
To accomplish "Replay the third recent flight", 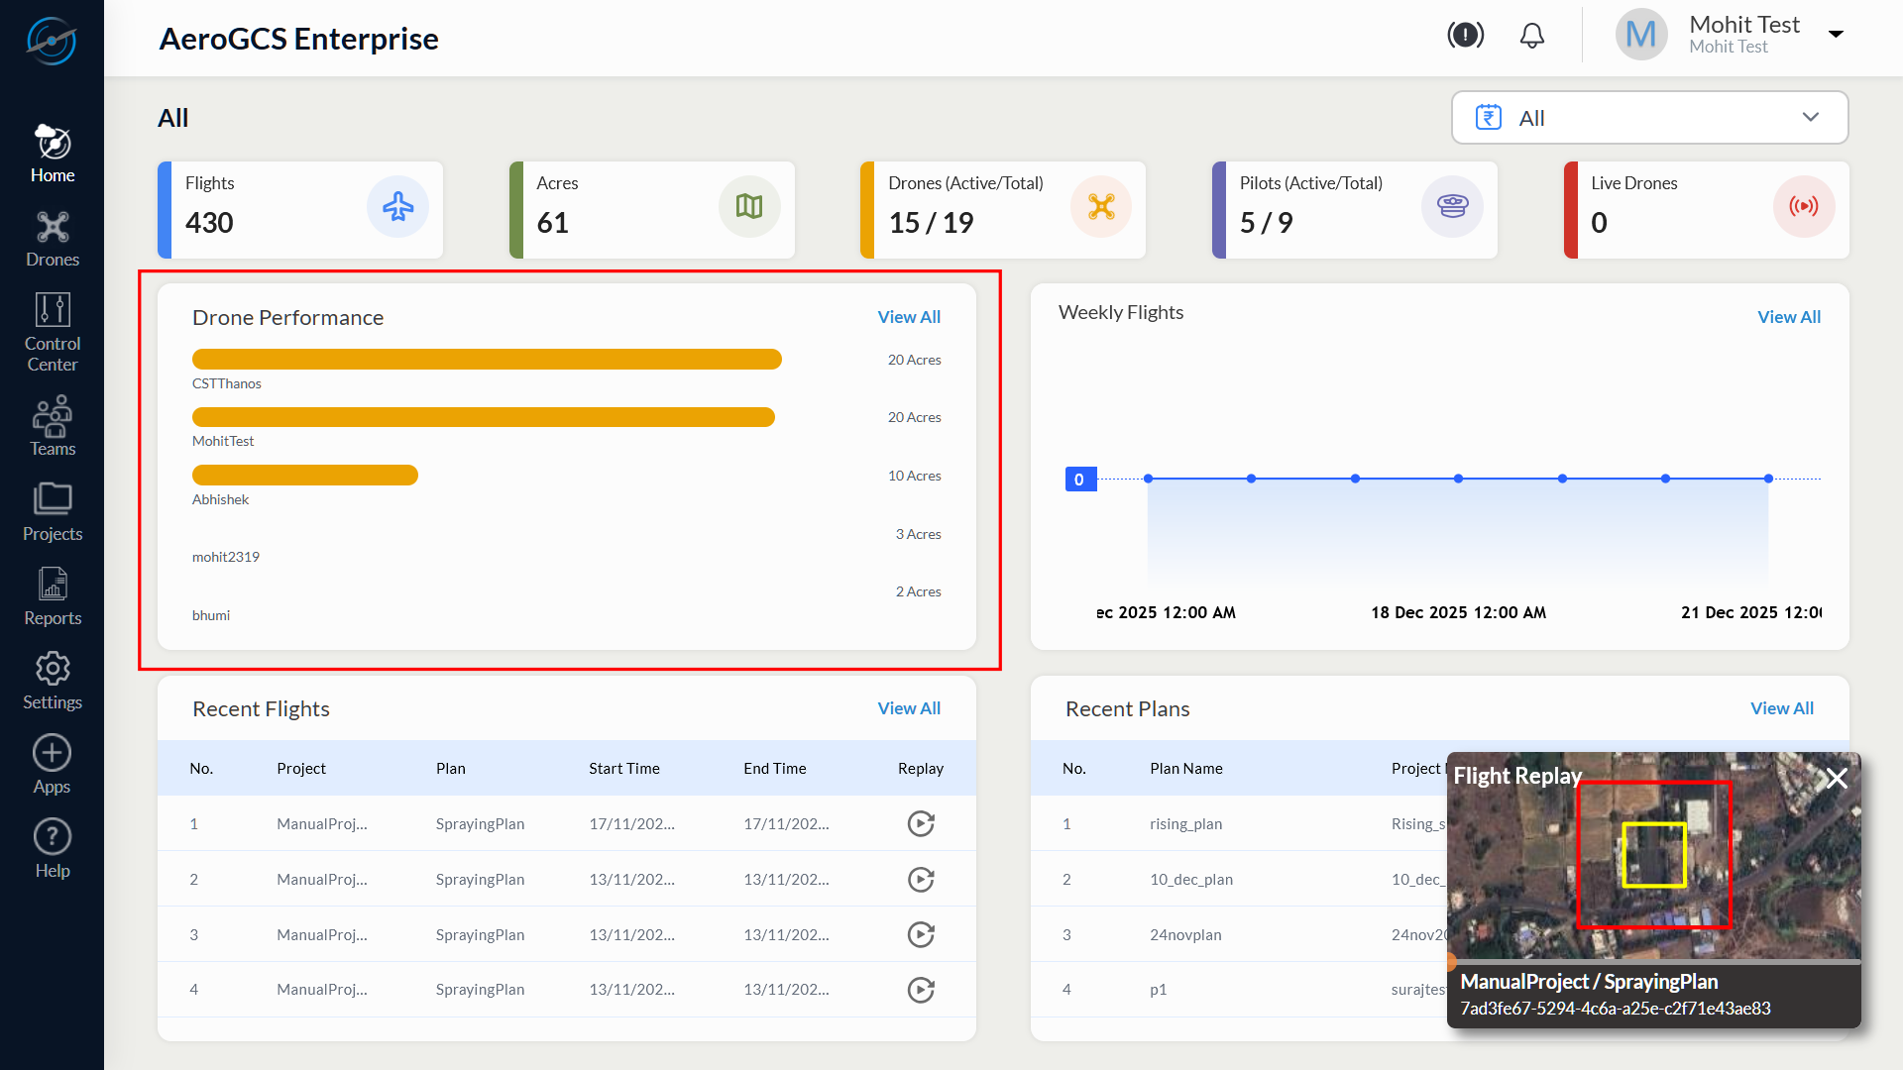I will [x=921, y=934].
